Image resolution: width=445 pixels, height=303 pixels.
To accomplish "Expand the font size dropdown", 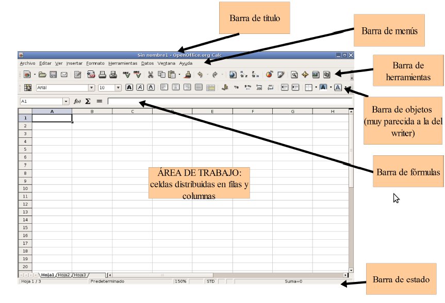I will point(118,88).
